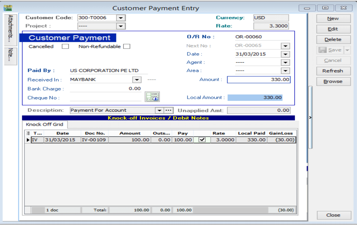357x225 pixels.
Task: Click the Save dropdown arrow
Action: pos(347,50)
